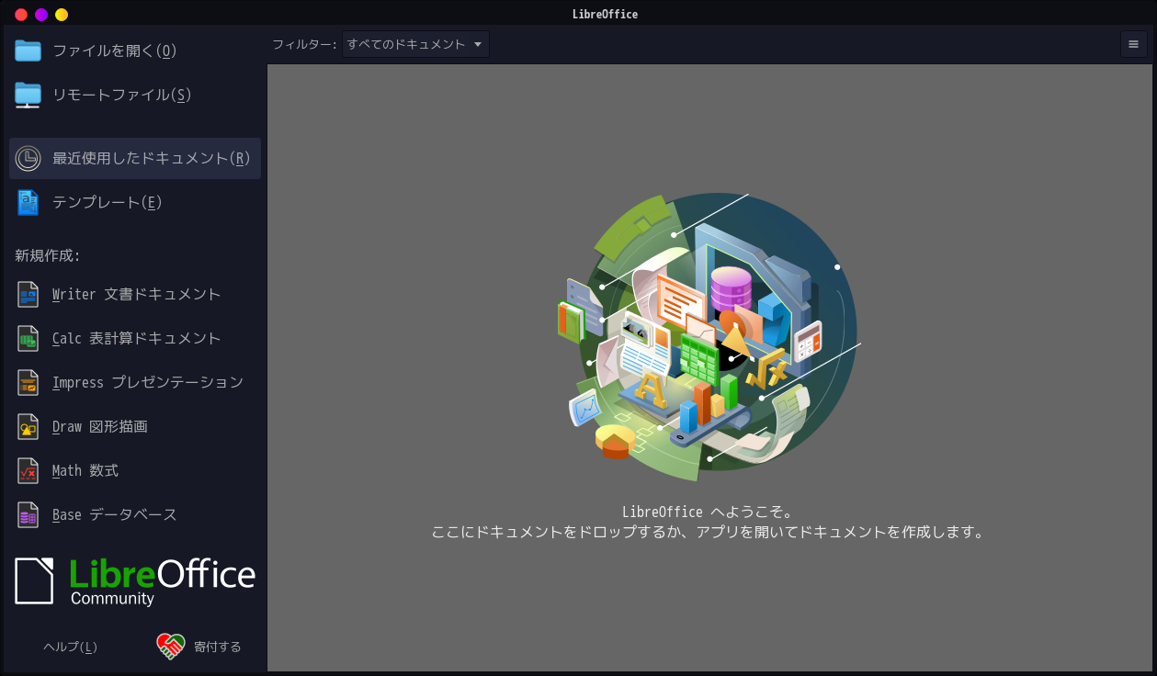This screenshot has height=676, width=1157.
Task: Click the Math formula icon
Action: coord(28,470)
